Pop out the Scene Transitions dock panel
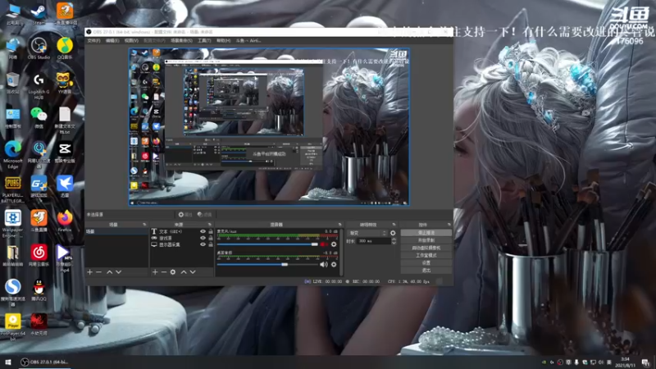The width and height of the screenshot is (656, 369). pyautogui.click(x=394, y=225)
